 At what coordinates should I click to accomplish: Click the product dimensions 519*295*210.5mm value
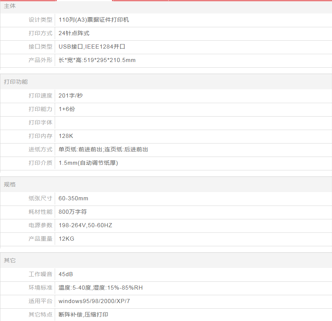tap(97, 60)
